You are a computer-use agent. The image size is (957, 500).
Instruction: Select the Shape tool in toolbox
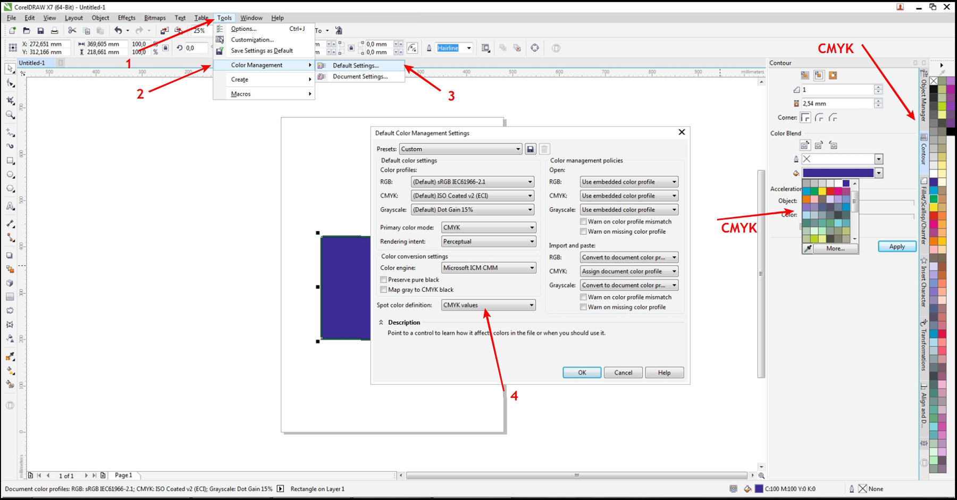pos(10,84)
